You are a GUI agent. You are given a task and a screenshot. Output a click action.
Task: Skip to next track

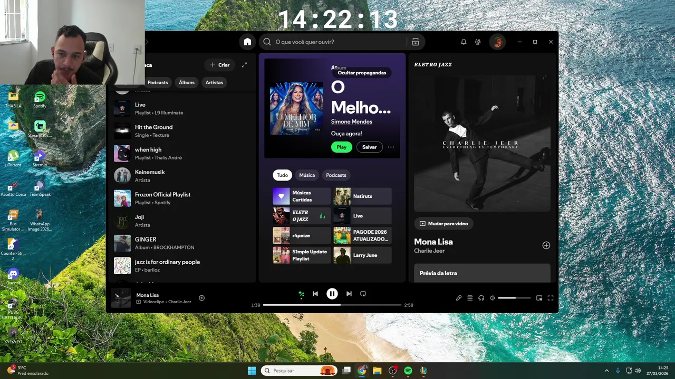coord(349,294)
